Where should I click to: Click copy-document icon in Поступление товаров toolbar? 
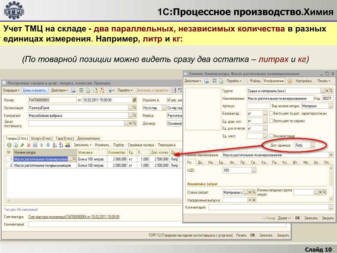88,90
